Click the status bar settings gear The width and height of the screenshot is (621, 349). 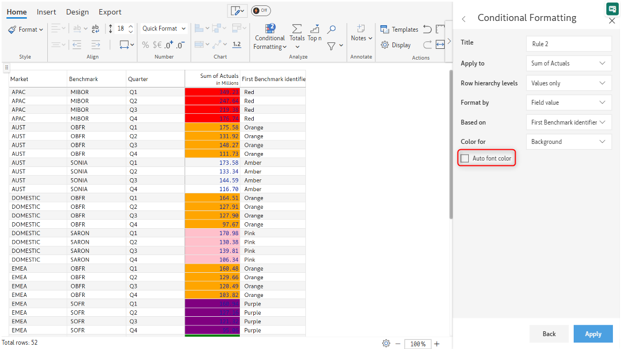point(386,344)
